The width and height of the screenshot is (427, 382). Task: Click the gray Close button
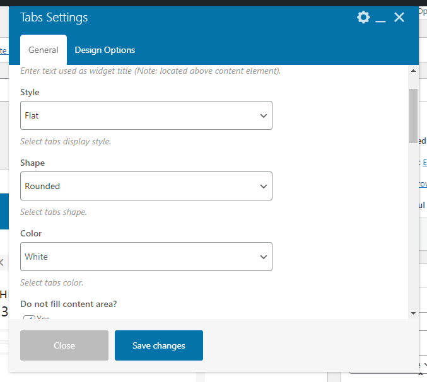(64, 345)
